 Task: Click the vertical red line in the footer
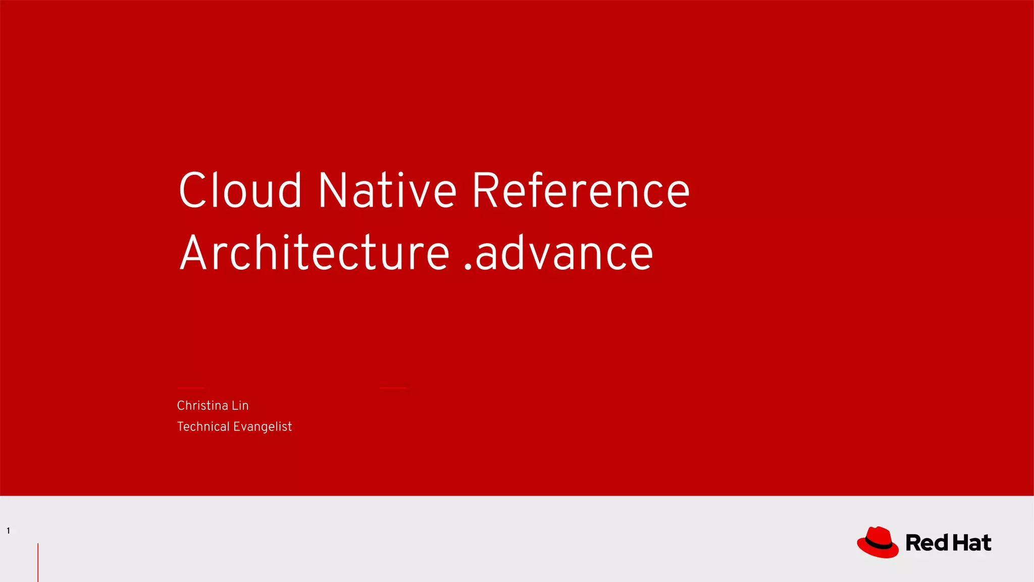click(38, 562)
